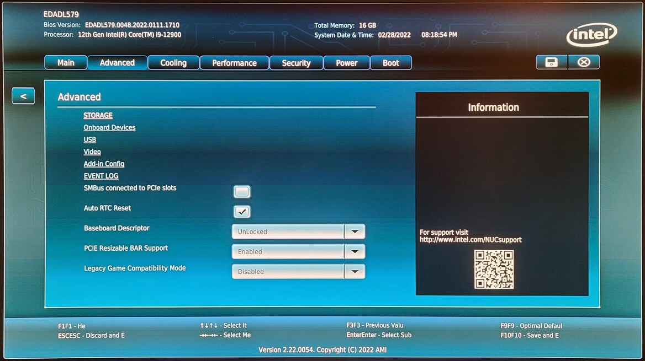
Task: Open the Add-in Config link
Action: click(104, 164)
